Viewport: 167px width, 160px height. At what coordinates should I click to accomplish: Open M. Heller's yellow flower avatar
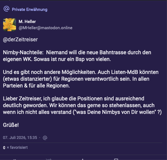pos(10,25)
